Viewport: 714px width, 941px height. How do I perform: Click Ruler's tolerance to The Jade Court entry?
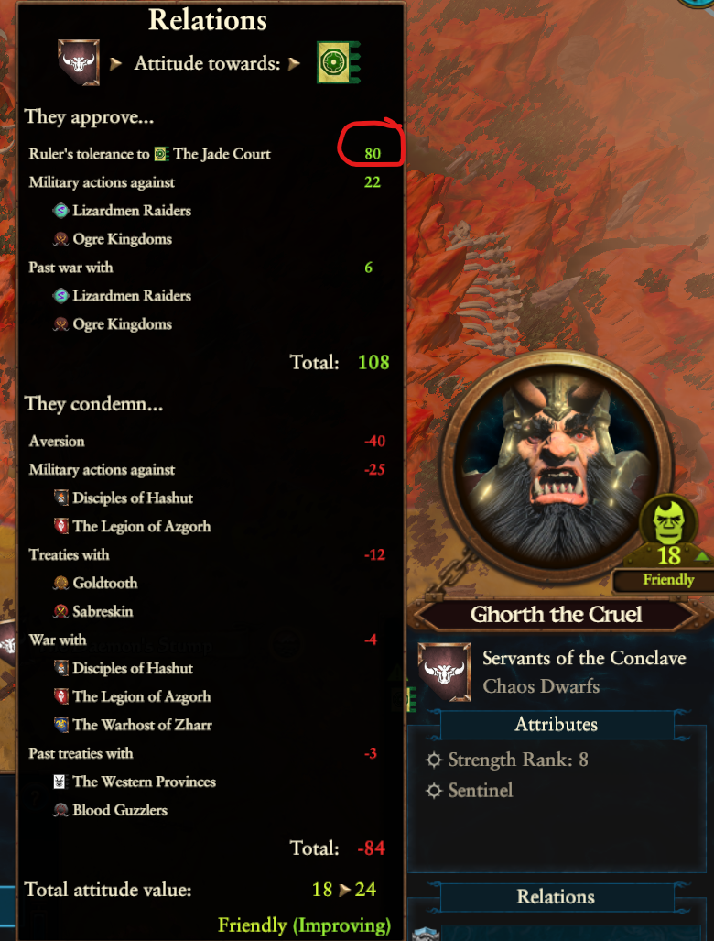point(150,154)
